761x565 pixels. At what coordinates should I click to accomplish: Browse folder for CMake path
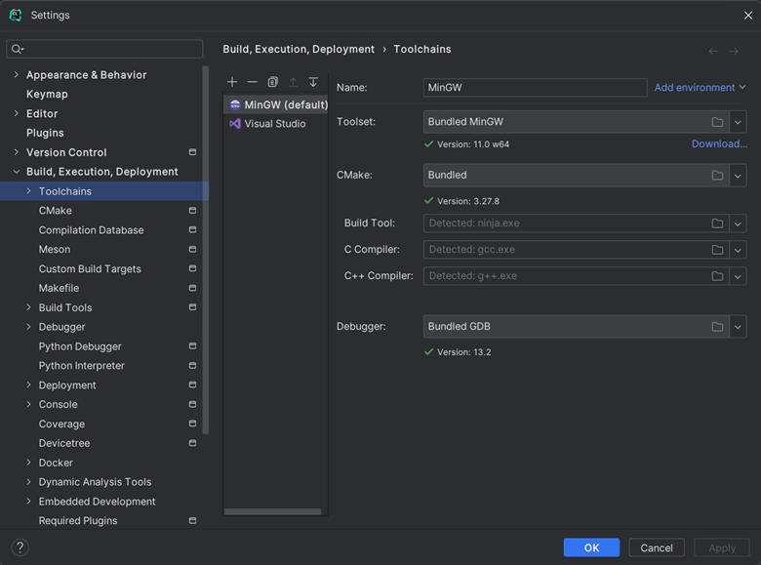[717, 176]
